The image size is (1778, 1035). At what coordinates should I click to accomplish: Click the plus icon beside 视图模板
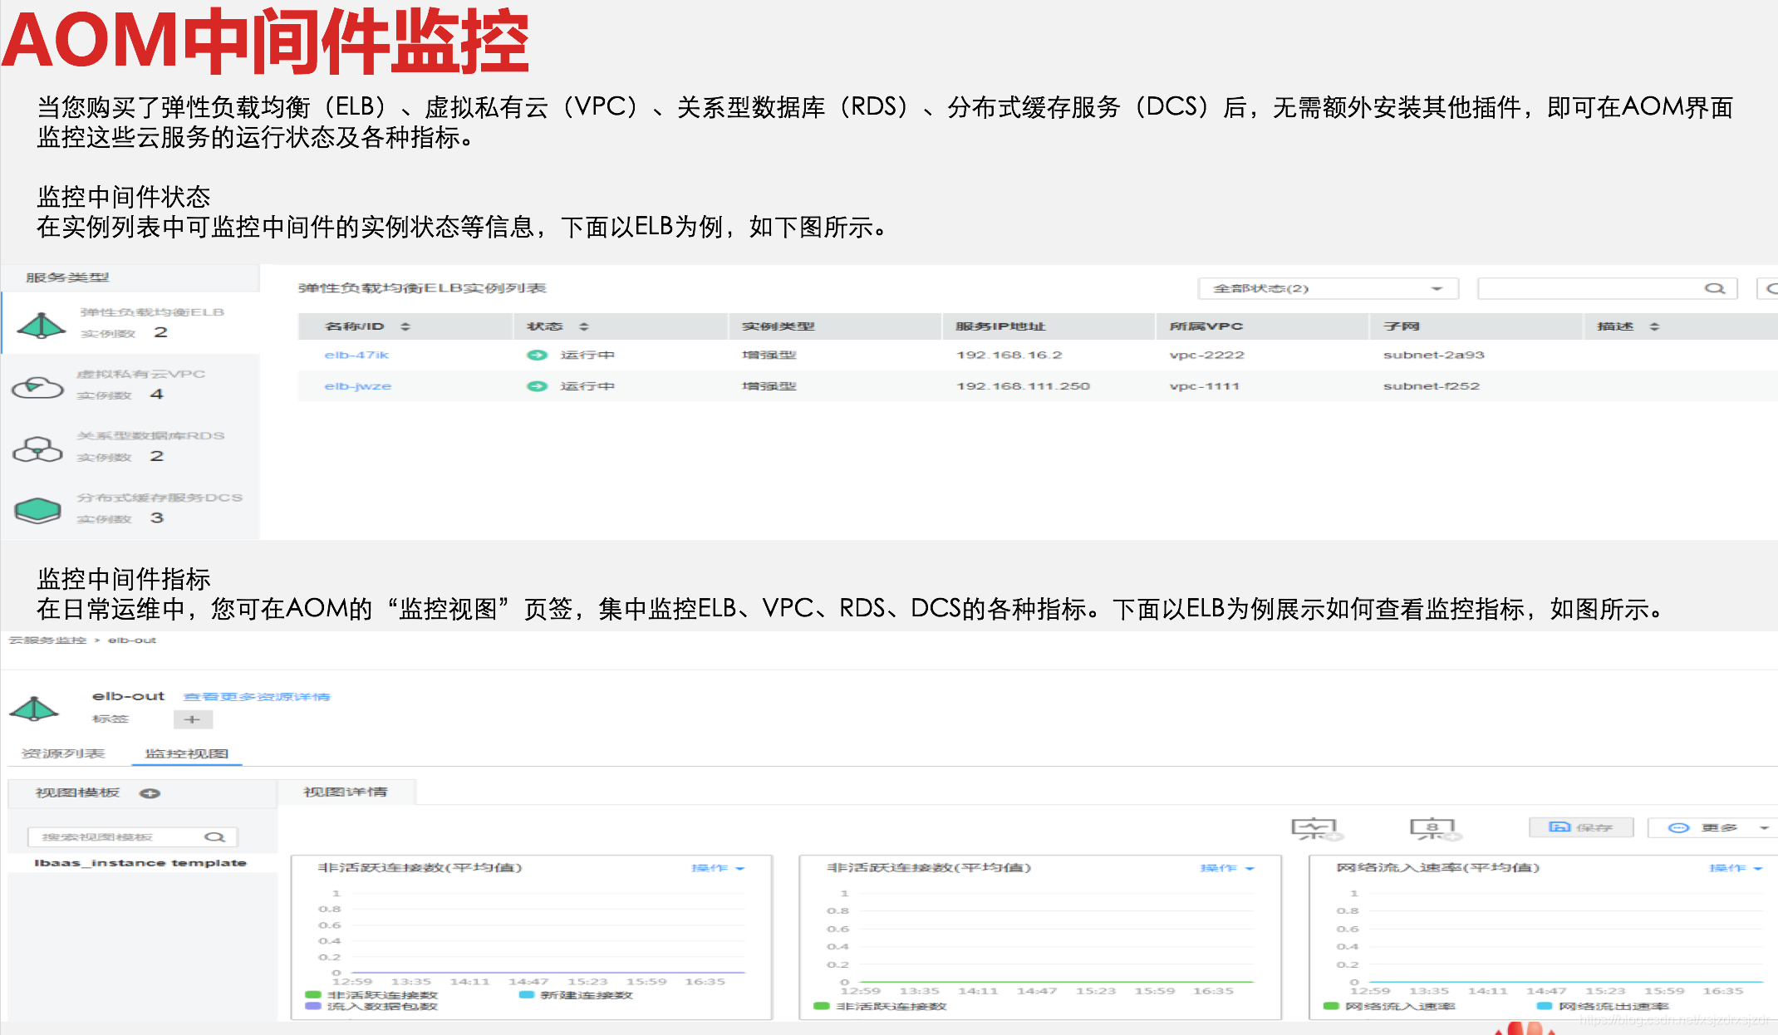point(150,793)
